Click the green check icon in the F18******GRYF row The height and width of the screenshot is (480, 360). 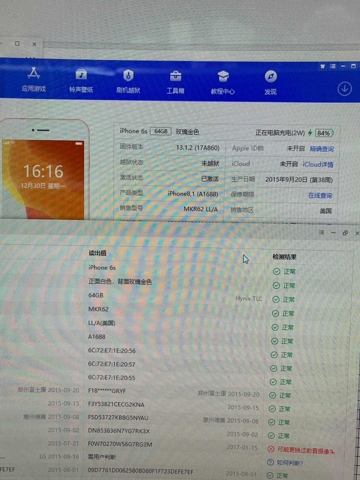[x=272, y=395]
